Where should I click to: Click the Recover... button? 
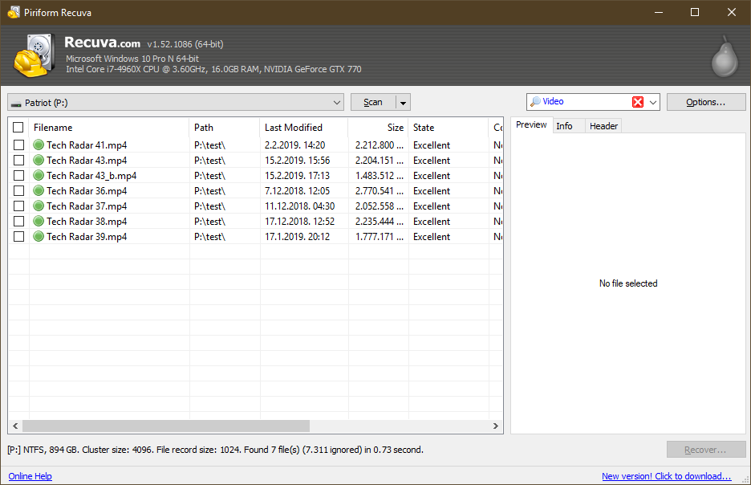click(706, 450)
